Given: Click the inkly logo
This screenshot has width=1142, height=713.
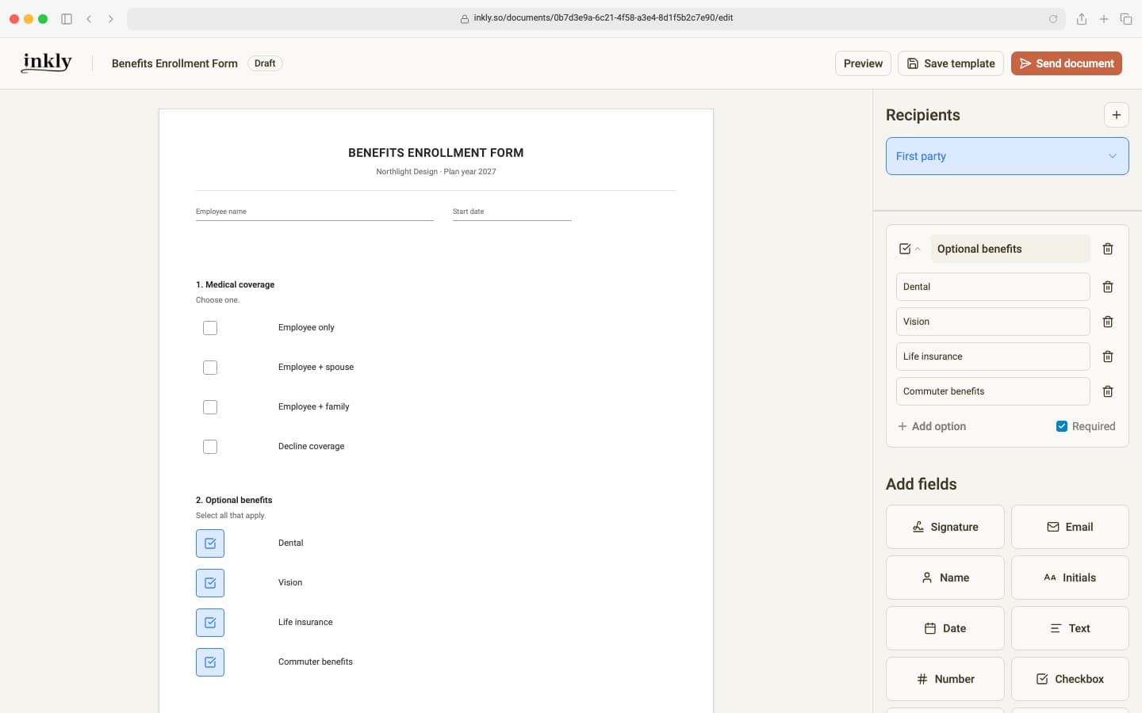Looking at the screenshot, I should [47, 63].
